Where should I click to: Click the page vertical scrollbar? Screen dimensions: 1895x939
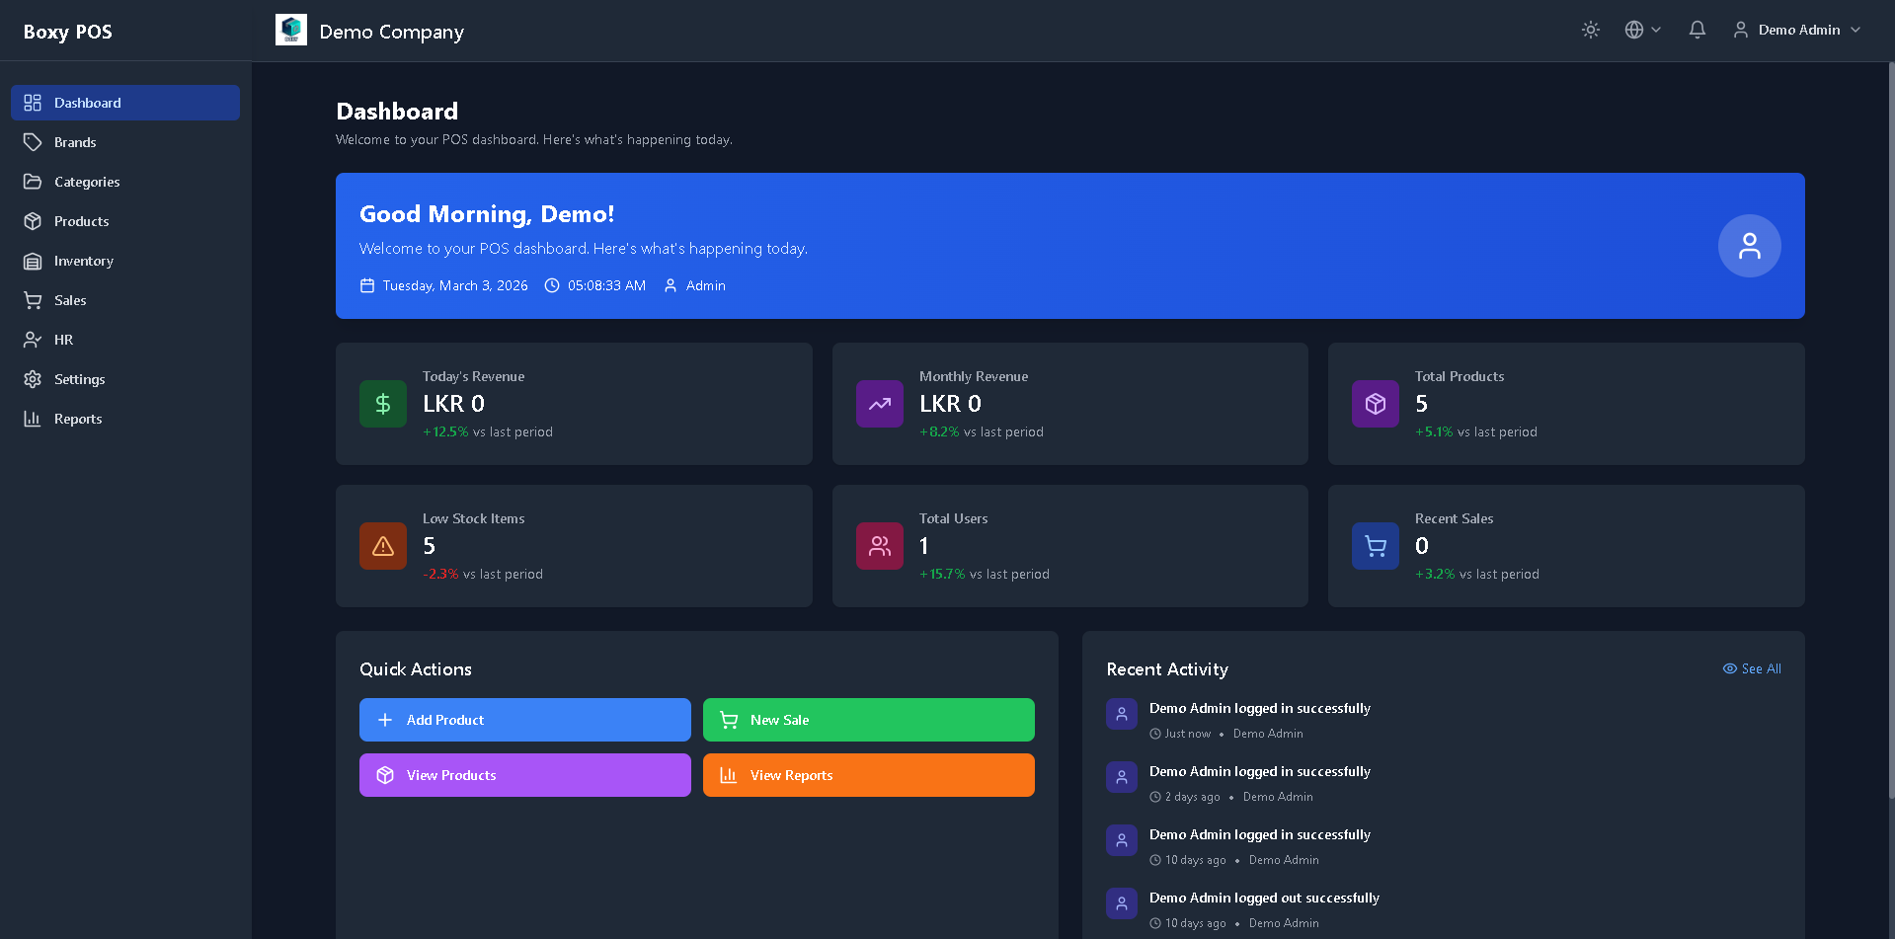[x=1891, y=430]
